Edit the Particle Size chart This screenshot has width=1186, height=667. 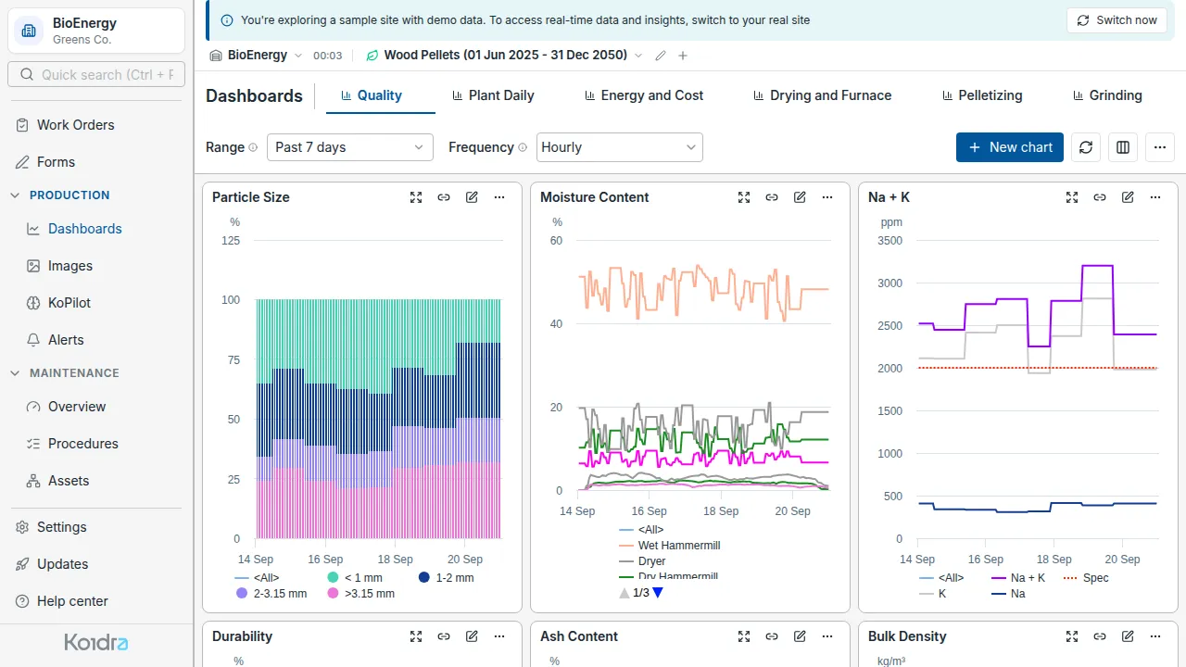[x=472, y=197]
